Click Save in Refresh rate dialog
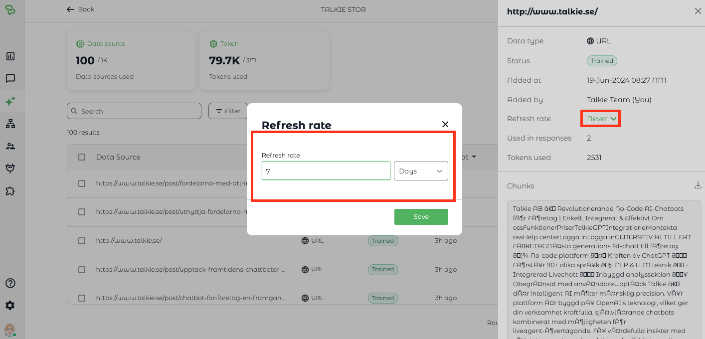This screenshot has width=705, height=339. (x=421, y=217)
